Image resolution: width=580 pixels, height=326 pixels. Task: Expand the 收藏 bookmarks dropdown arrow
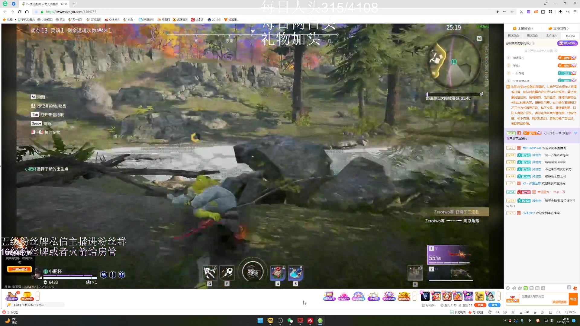tap(15, 20)
